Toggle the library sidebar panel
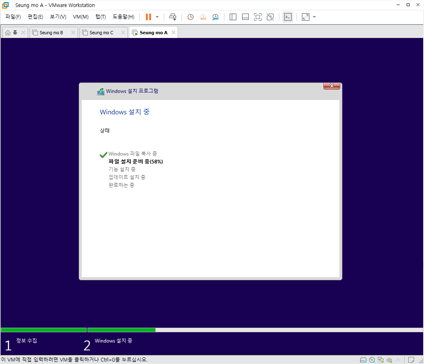The height and width of the screenshot is (364, 424). (233, 17)
